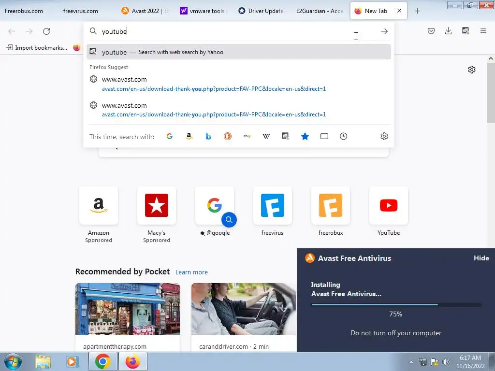The image size is (495, 371).
Task: Search this time in History
Action: click(x=344, y=136)
